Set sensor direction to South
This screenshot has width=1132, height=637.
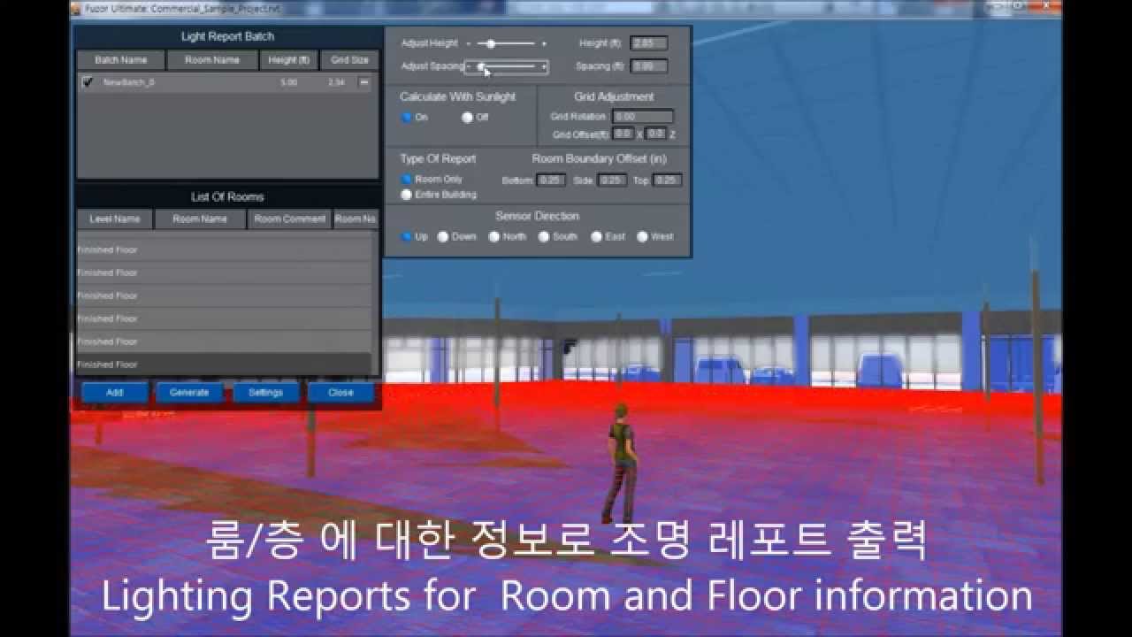(x=544, y=236)
